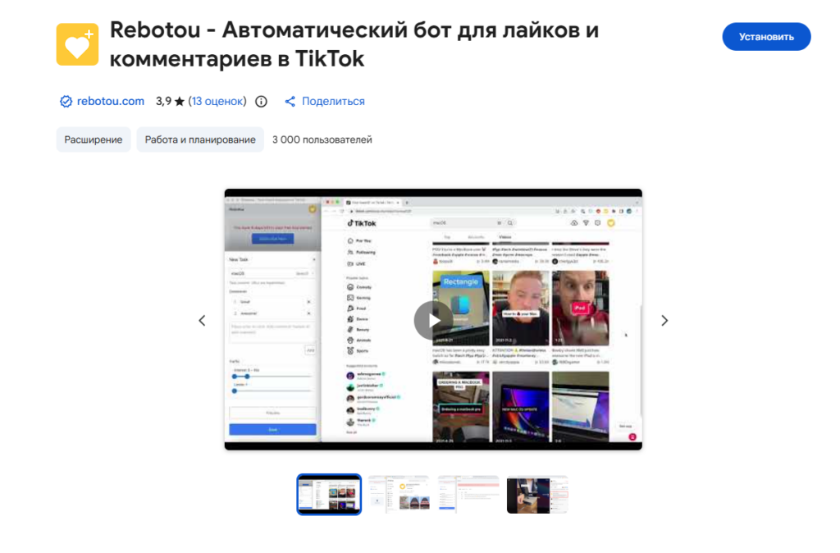Click the 3 000 пользователей user count text
This screenshot has width=840, height=553.
322,139
